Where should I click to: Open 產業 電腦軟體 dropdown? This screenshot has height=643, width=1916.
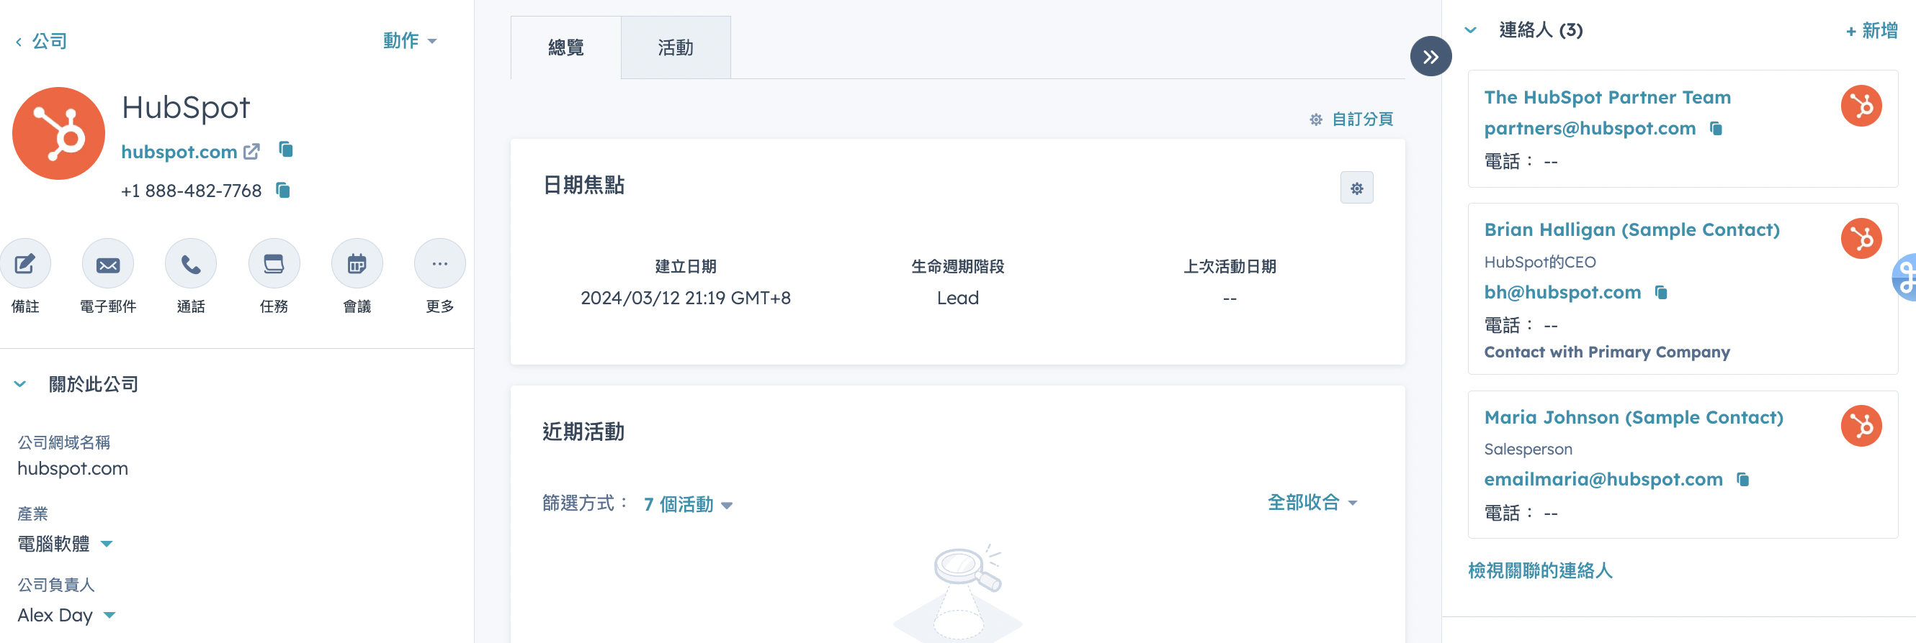click(66, 544)
